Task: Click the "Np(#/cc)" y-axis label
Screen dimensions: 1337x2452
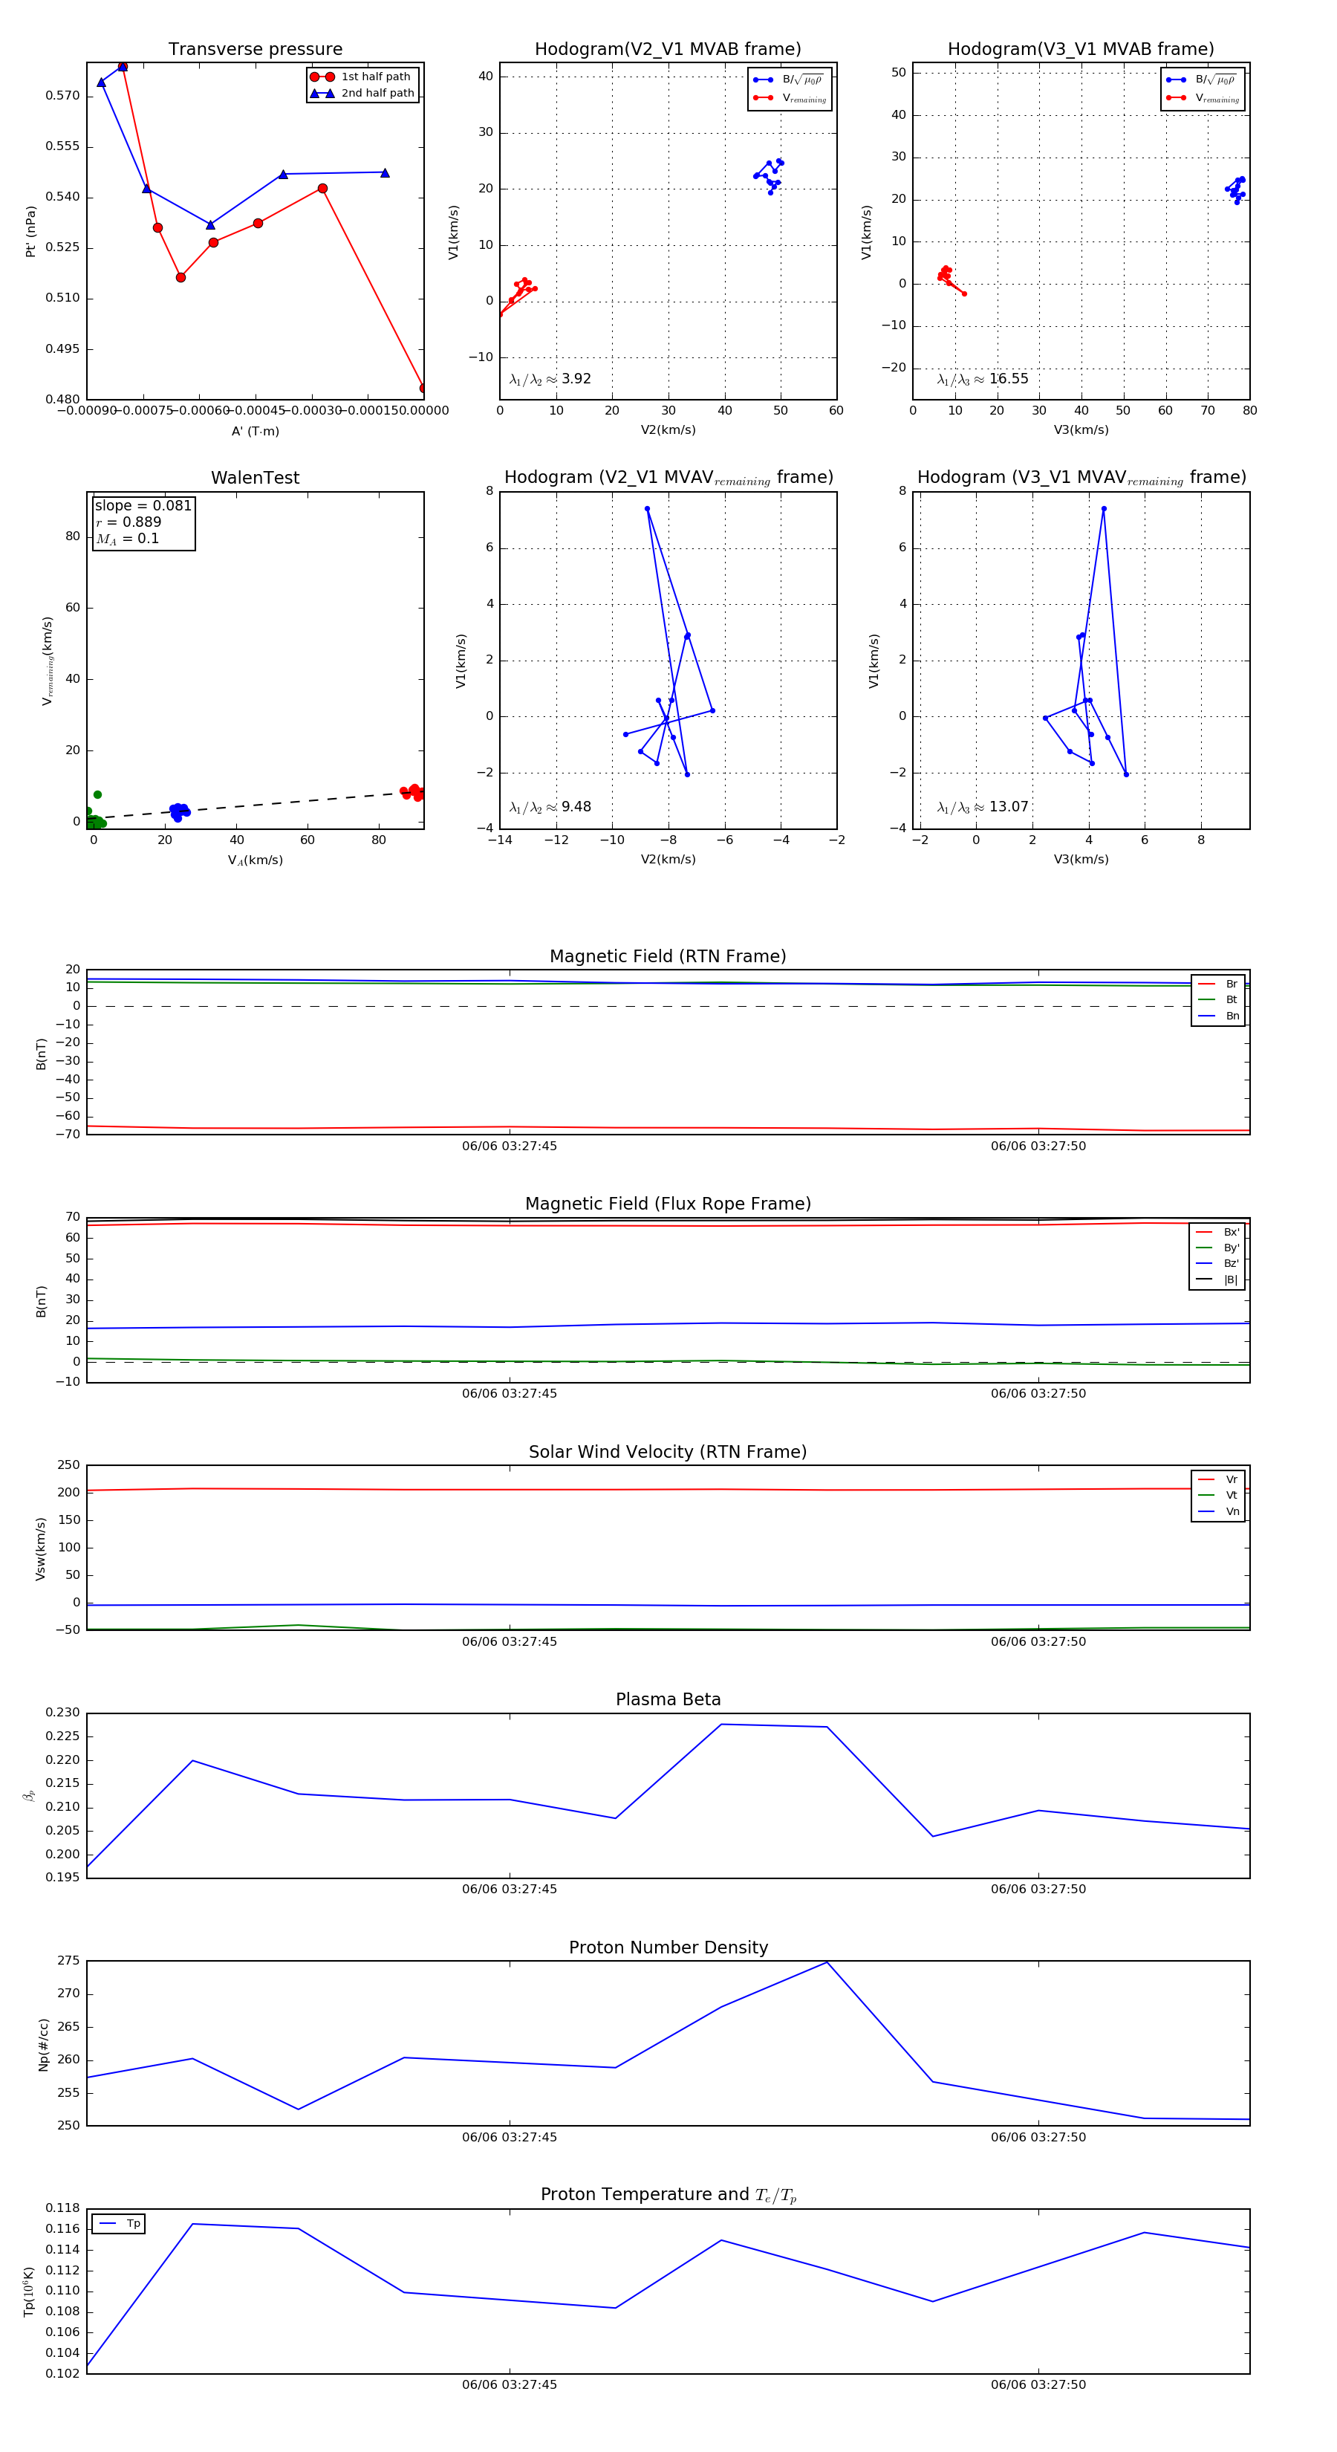Action: pos(43,2043)
